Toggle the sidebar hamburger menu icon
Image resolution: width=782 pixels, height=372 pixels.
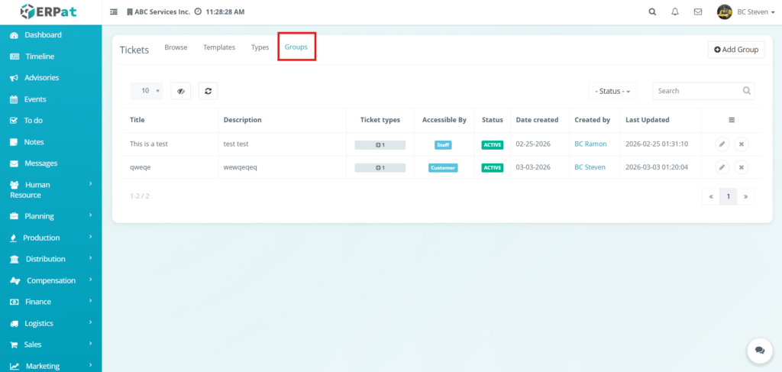pyautogui.click(x=114, y=12)
